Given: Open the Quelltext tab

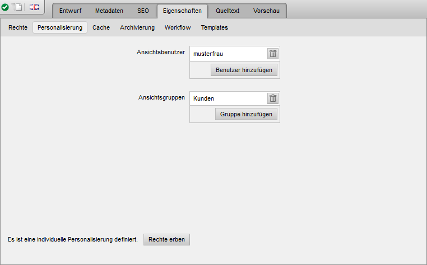Looking at the screenshot, I should point(228,11).
